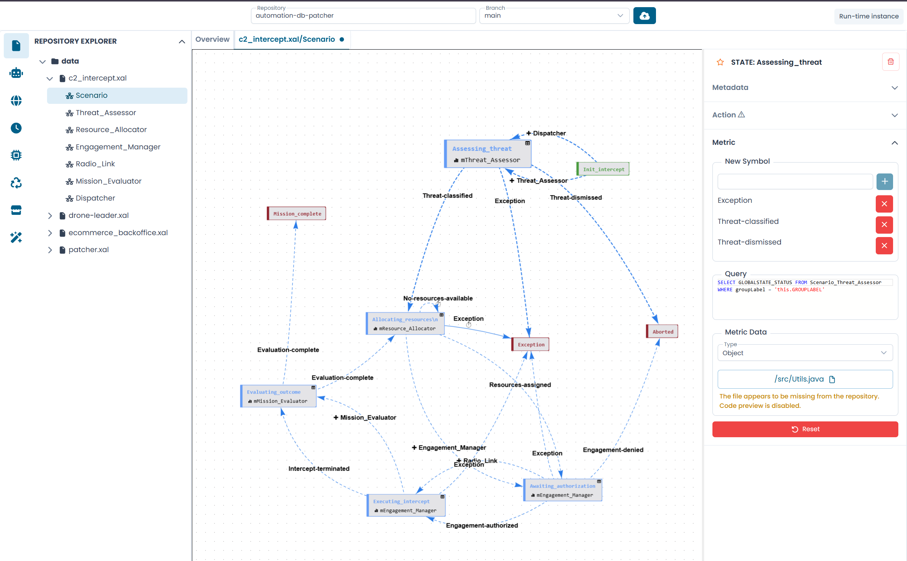Click the Reset button in Metric panel

pyautogui.click(x=805, y=429)
